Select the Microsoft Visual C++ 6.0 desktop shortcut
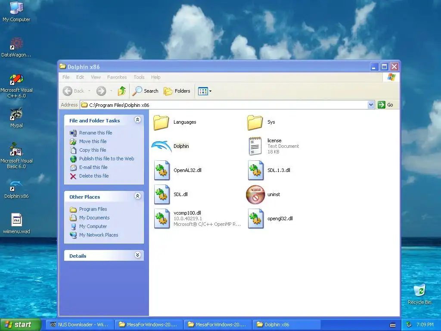The height and width of the screenshot is (331, 441). point(16,86)
